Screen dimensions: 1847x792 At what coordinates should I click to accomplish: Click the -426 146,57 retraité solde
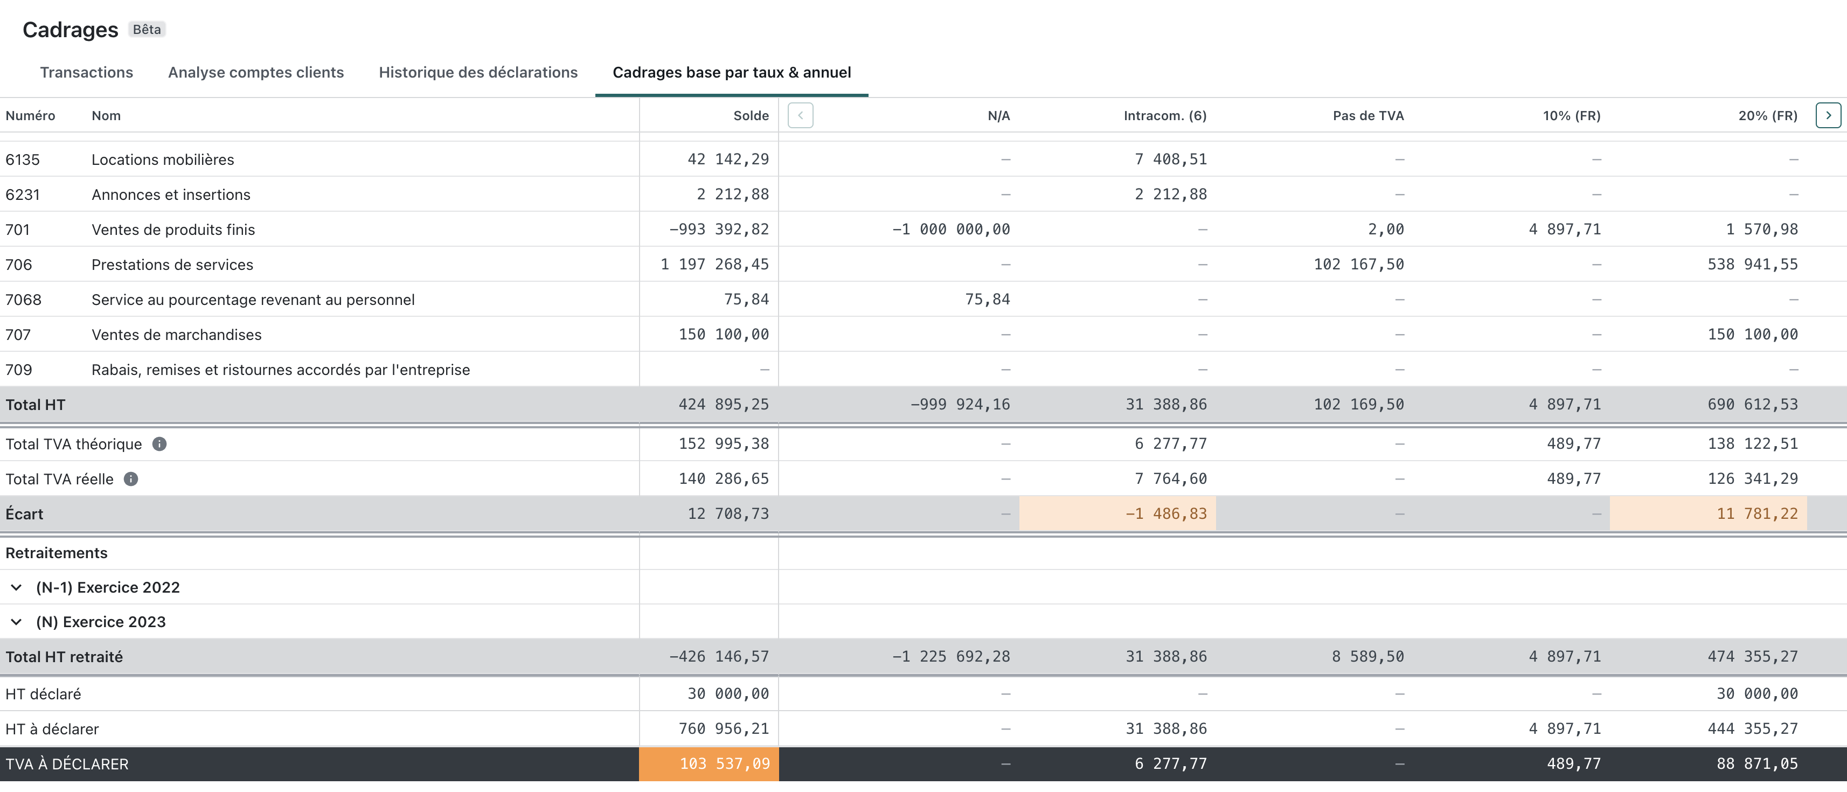tap(718, 657)
